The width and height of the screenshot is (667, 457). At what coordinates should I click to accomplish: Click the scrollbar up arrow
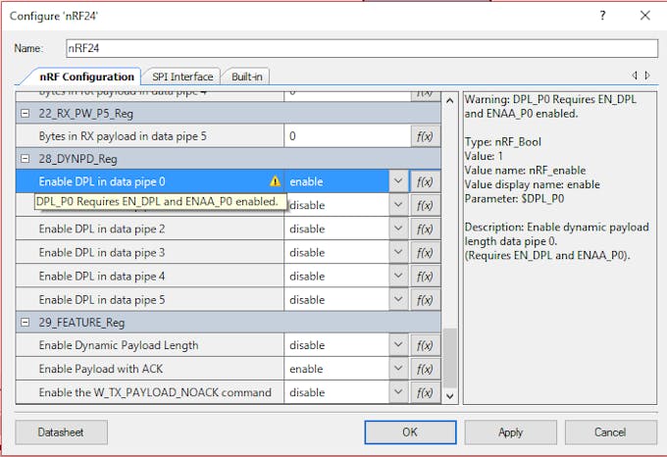449,101
